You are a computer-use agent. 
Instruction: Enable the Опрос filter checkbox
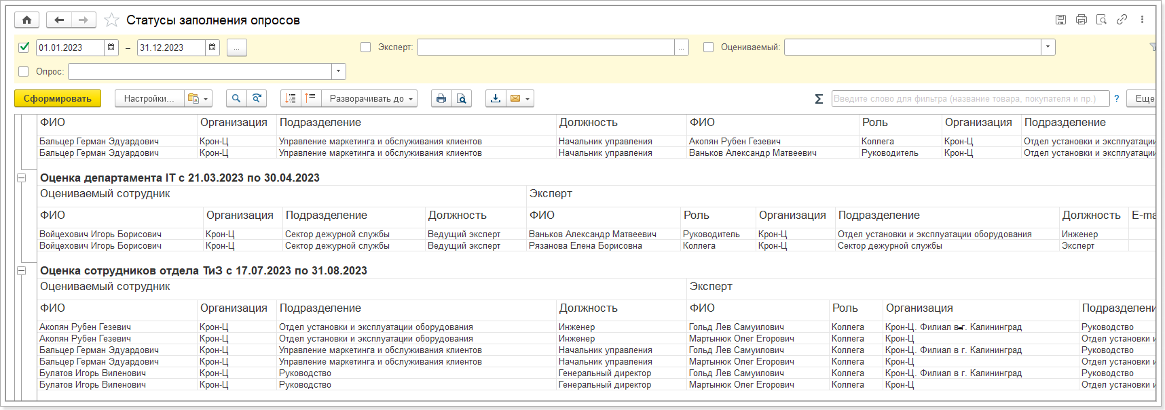pyautogui.click(x=24, y=71)
